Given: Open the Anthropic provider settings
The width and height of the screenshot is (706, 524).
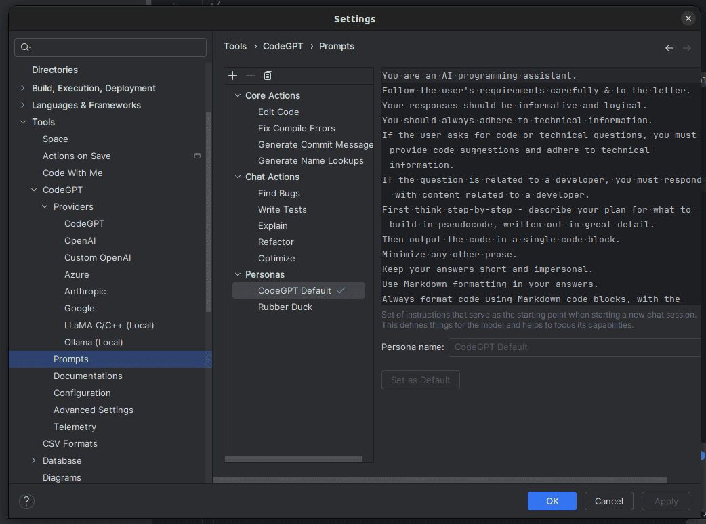Looking at the screenshot, I should [x=85, y=292].
